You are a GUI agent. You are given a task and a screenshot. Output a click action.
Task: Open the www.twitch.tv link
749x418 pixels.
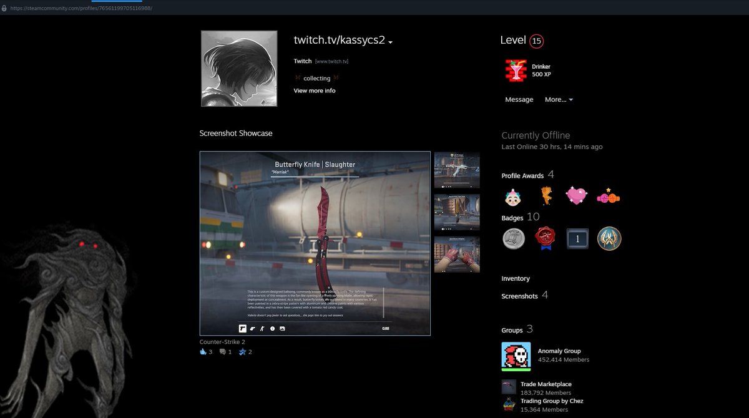click(331, 61)
